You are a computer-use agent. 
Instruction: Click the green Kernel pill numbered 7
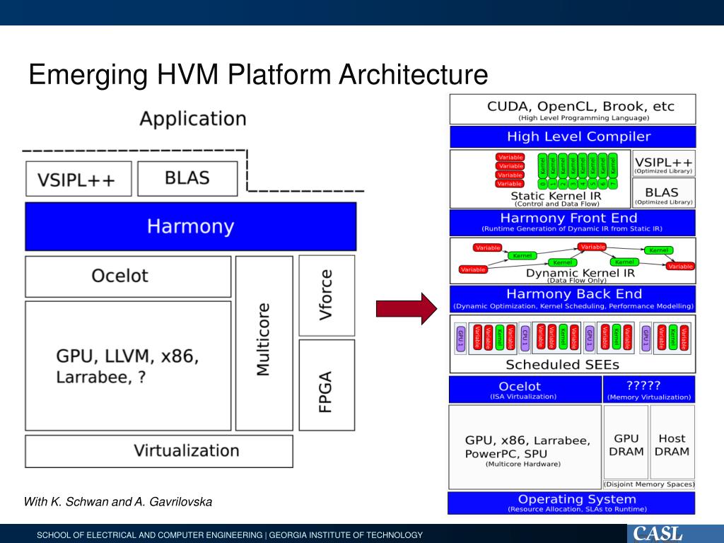tap(613, 171)
